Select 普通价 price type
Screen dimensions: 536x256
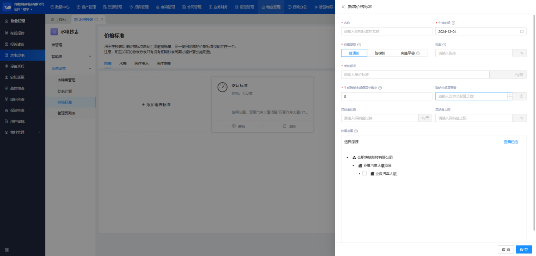tap(354, 53)
